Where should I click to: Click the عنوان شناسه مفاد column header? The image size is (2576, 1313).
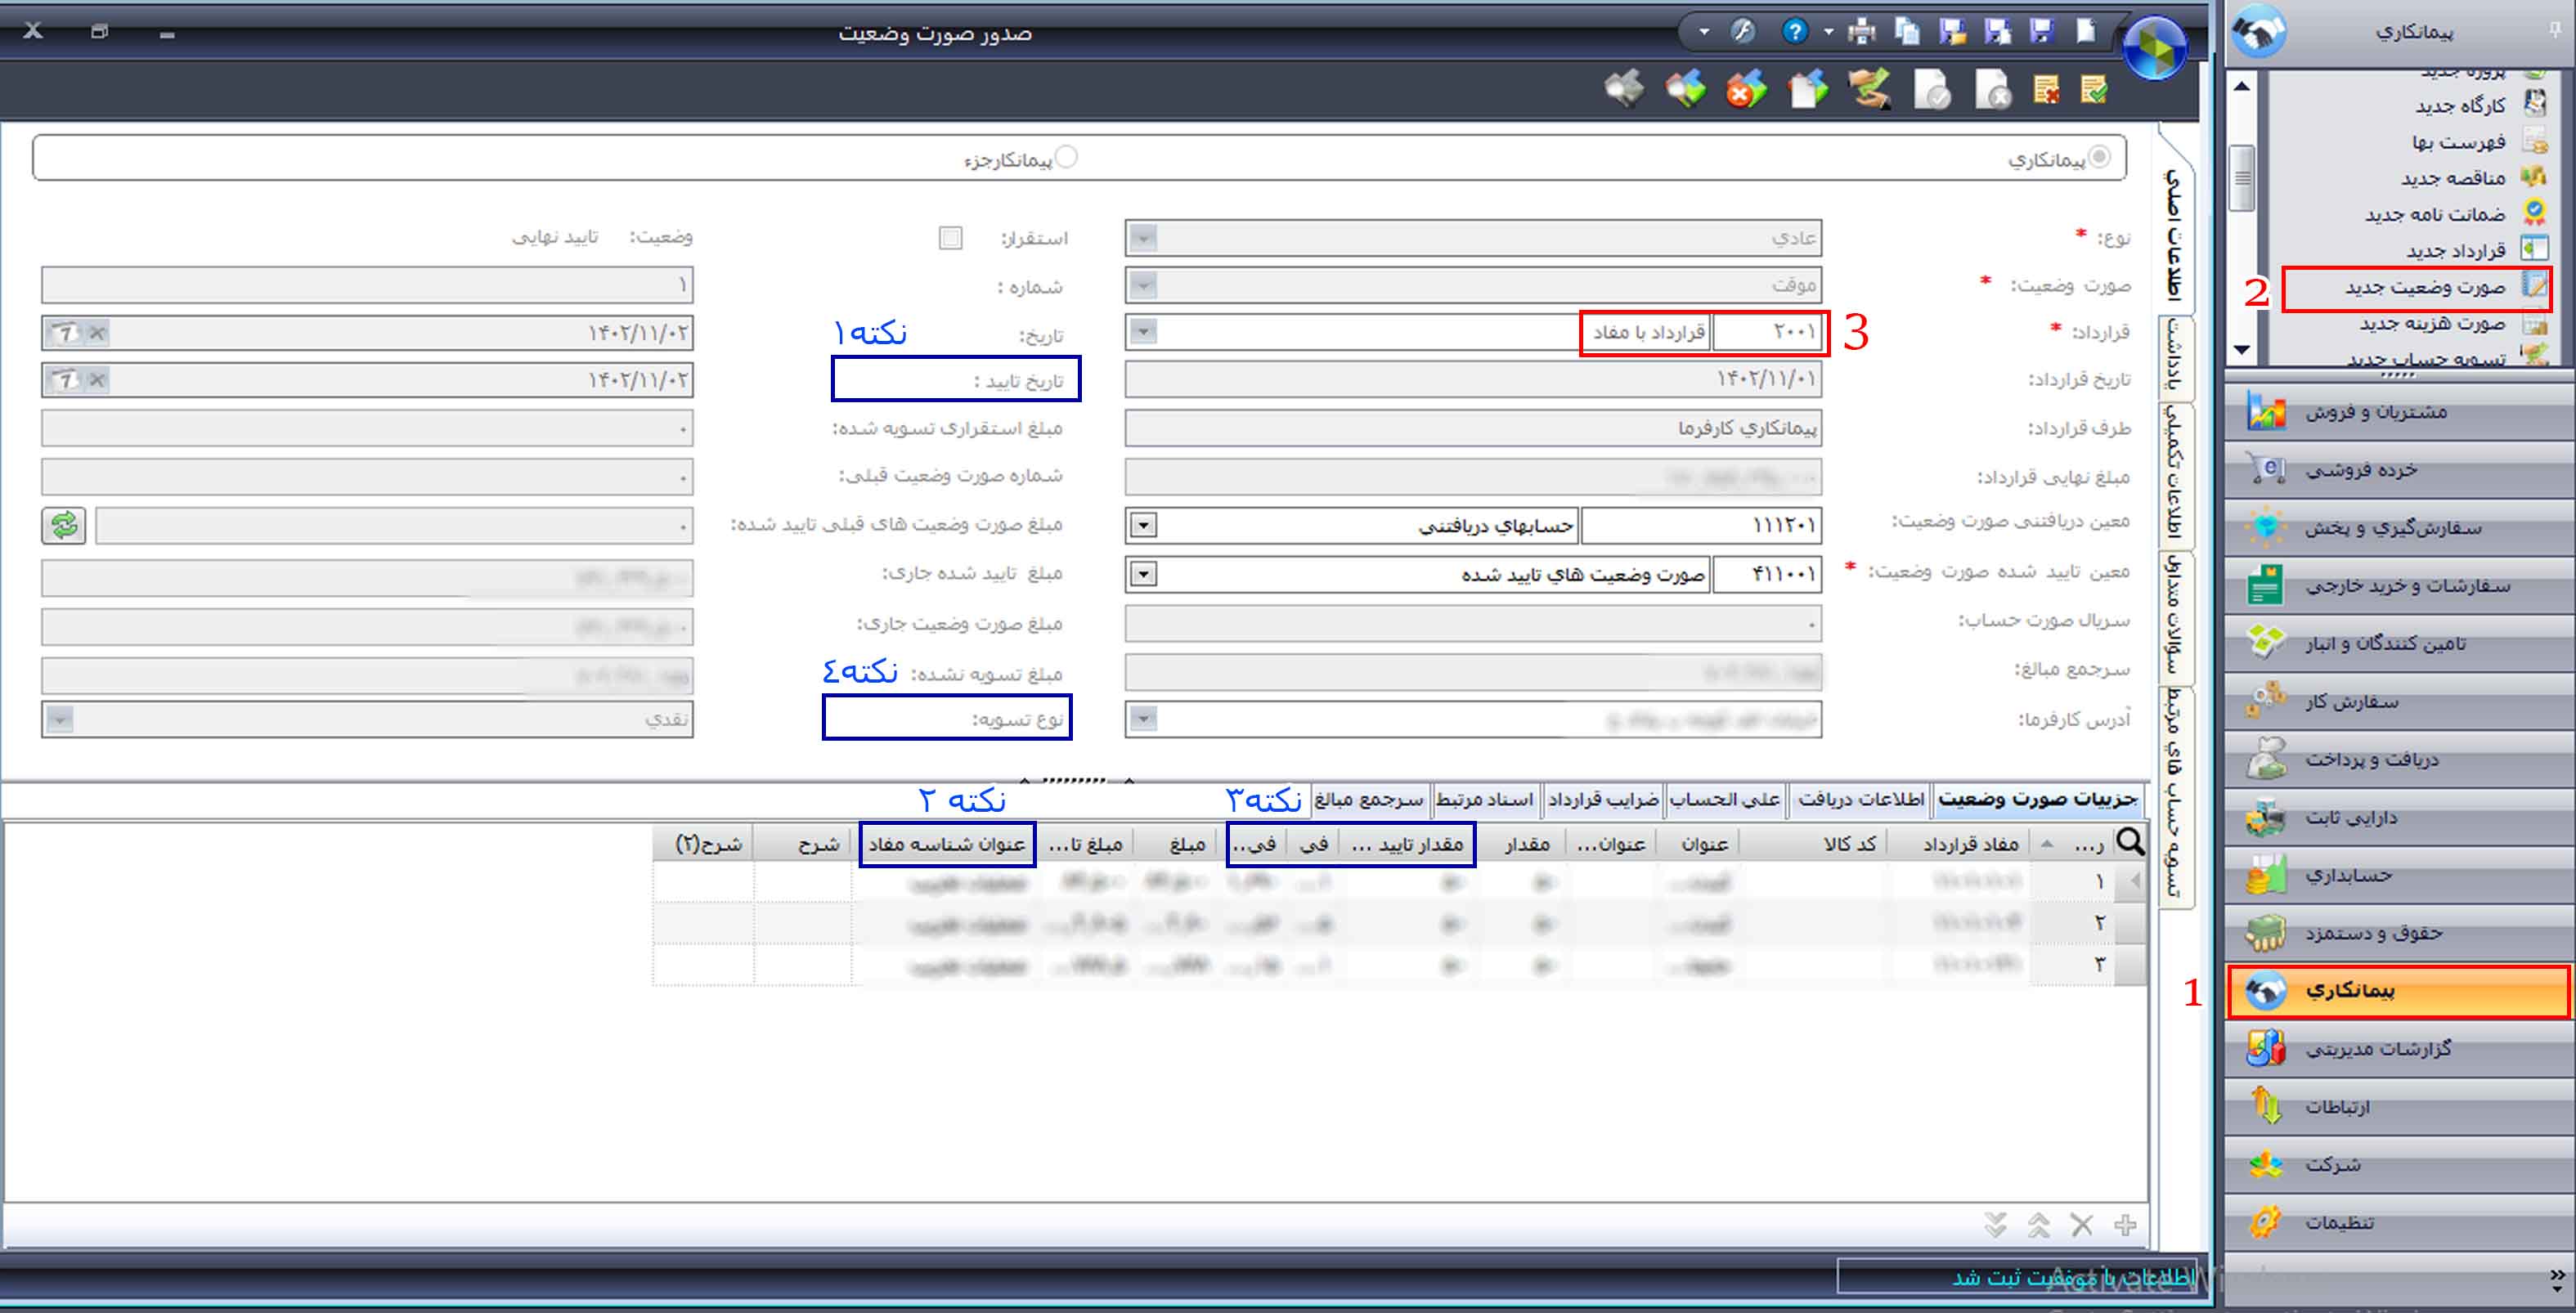[947, 844]
